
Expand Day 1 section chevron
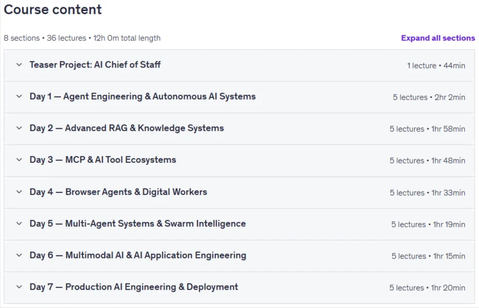(19, 97)
